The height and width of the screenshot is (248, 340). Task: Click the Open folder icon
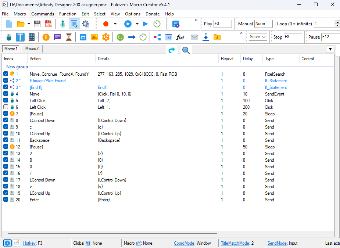pos(21,24)
